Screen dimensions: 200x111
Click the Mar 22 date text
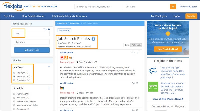[x=135, y=53]
